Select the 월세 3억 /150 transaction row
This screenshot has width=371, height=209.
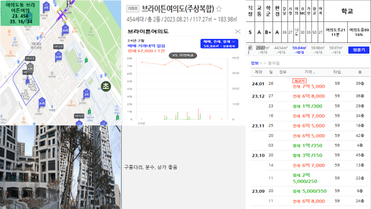click(310, 155)
